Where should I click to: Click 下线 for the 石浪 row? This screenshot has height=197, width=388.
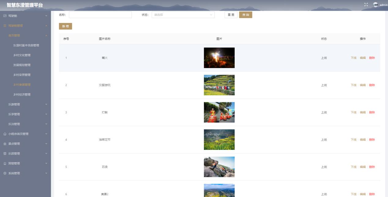[353, 167]
